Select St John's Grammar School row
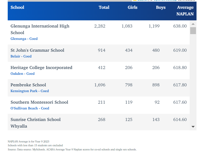 point(37,50)
